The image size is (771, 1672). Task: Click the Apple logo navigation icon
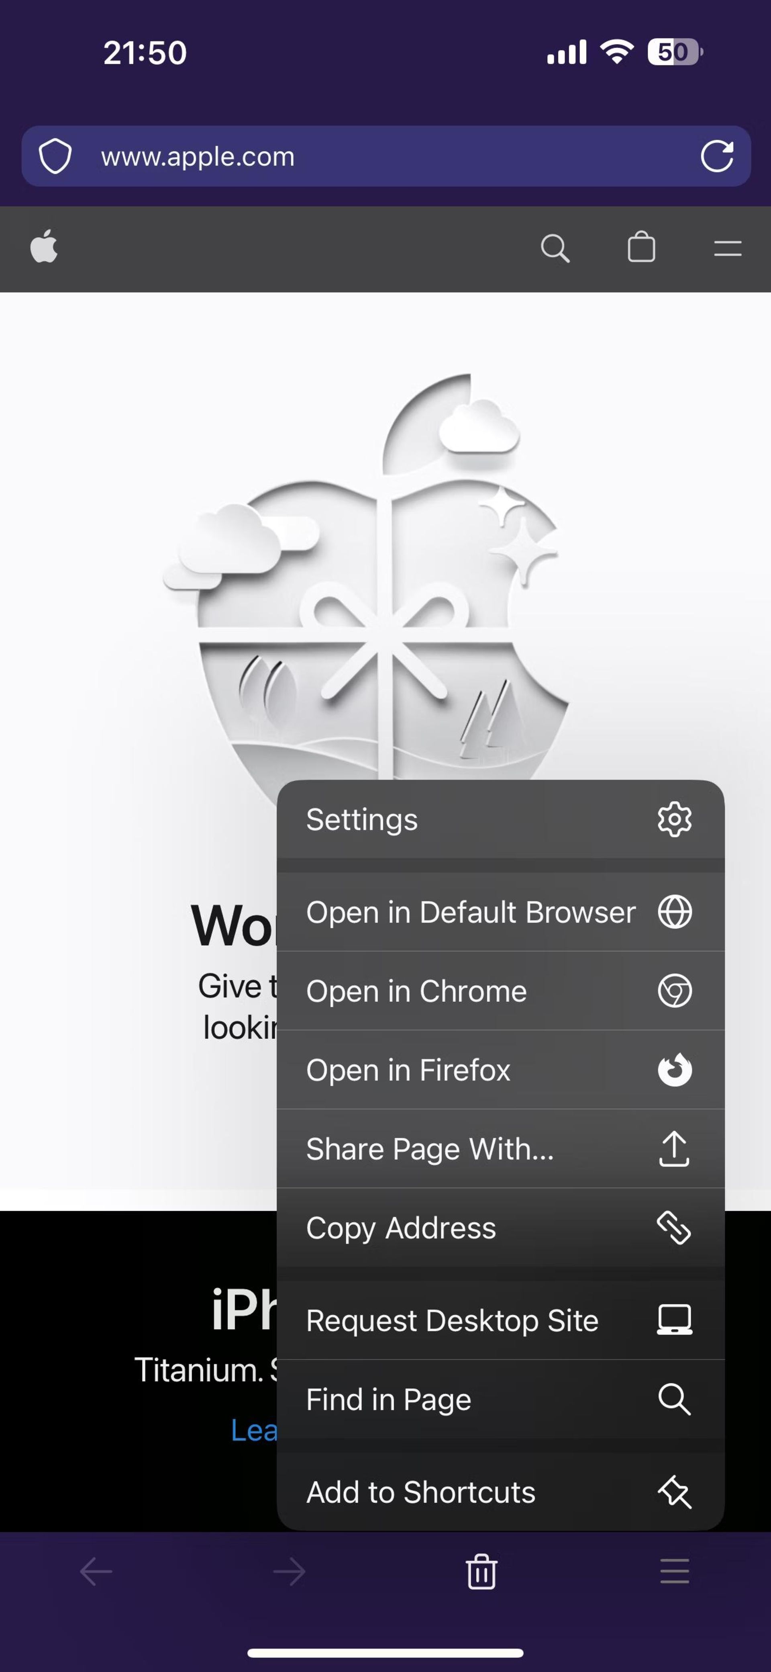pos(45,248)
